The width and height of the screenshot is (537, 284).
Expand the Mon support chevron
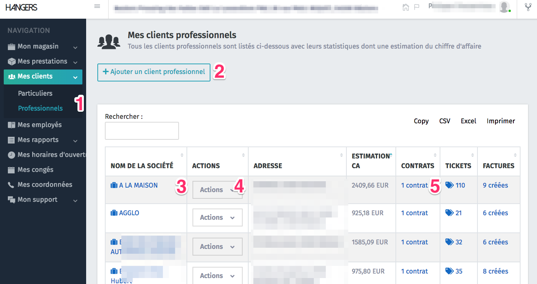coord(75,201)
